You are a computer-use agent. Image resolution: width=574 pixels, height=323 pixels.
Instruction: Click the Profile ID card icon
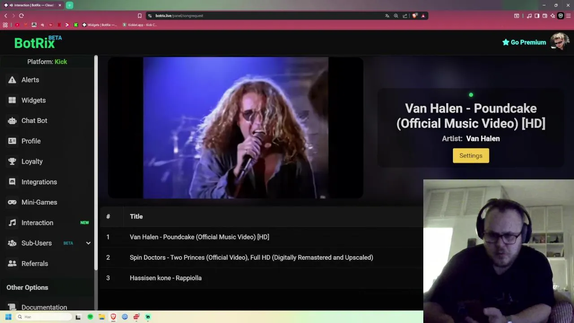(x=12, y=141)
